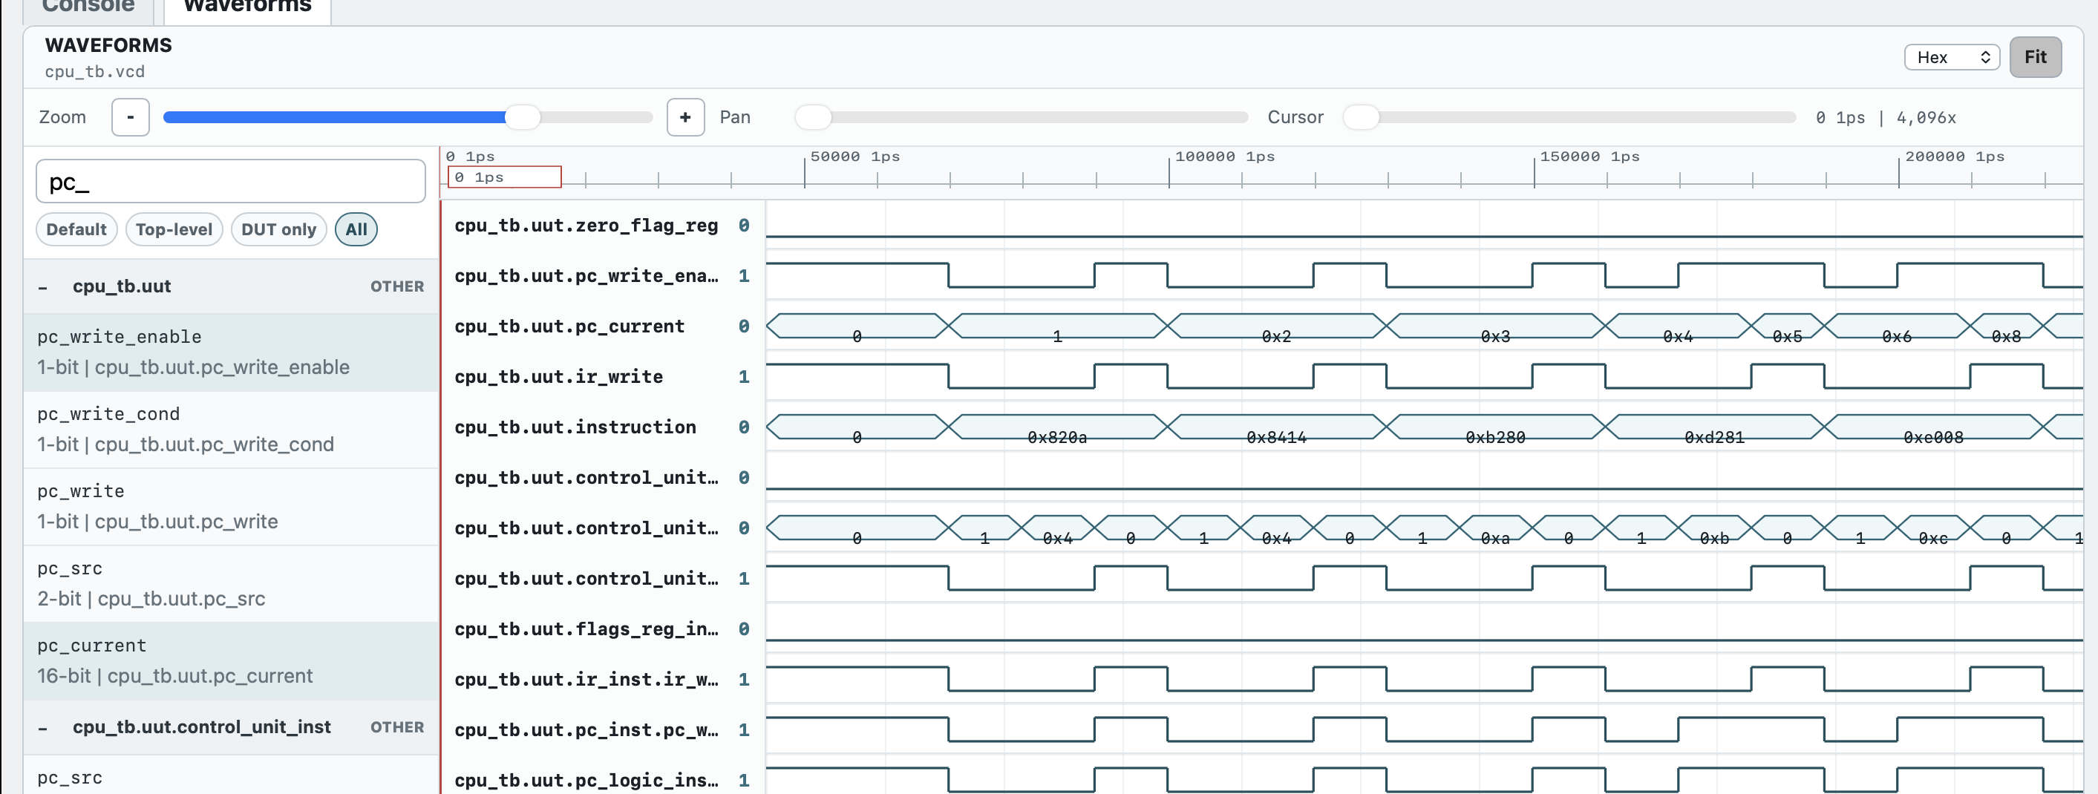The image size is (2098, 794).
Task: Select the All signal filter chip
Action: 356,229
